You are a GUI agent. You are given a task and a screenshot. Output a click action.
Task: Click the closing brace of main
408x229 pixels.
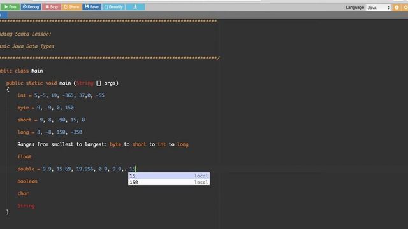8,212
